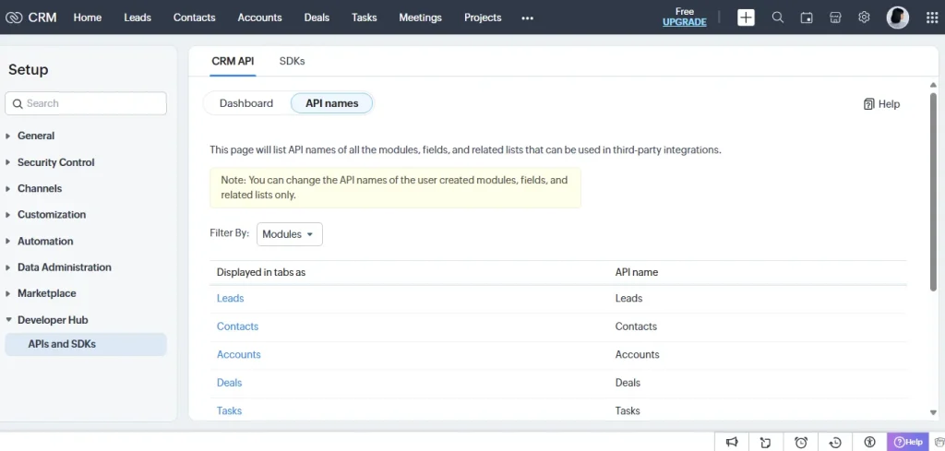Expand the Security Control section
The image size is (945, 451).
(8, 162)
